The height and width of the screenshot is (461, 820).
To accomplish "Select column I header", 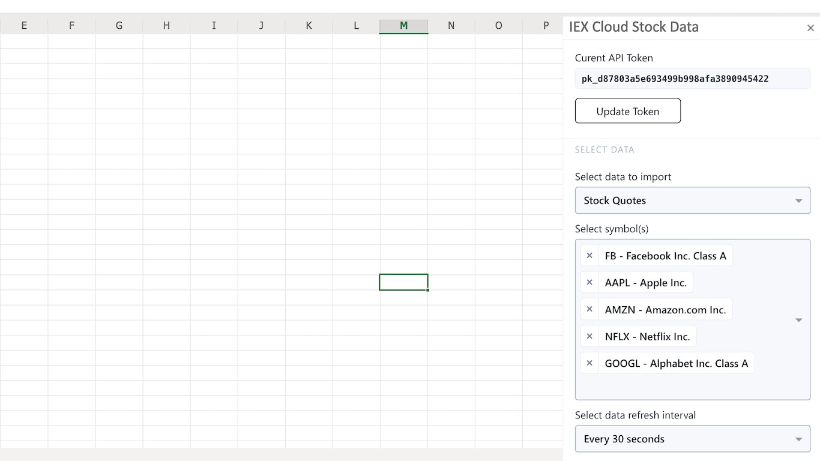I will point(214,25).
